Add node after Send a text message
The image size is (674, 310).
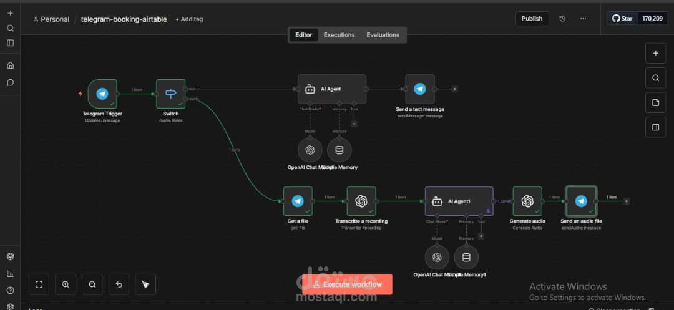click(x=455, y=89)
